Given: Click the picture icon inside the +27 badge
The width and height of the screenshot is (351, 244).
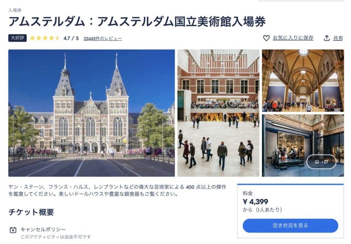Looking at the screenshot, I should pos(317,162).
